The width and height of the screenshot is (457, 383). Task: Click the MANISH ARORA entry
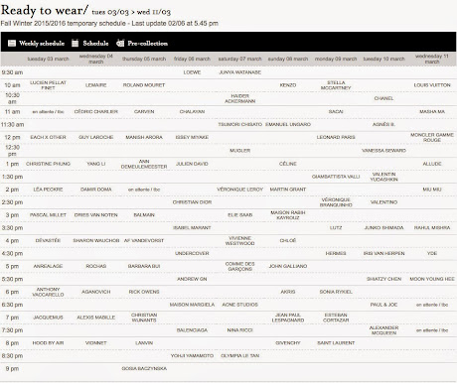click(144, 137)
